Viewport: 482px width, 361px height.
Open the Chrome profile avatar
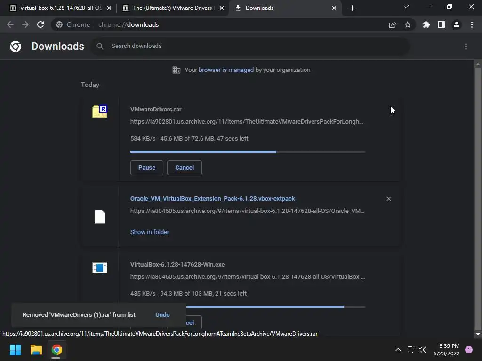pyautogui.click(x=457, y=24)
